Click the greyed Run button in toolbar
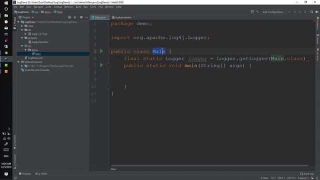The width and height of the screenshot is (320, 180). coord(289,12)
